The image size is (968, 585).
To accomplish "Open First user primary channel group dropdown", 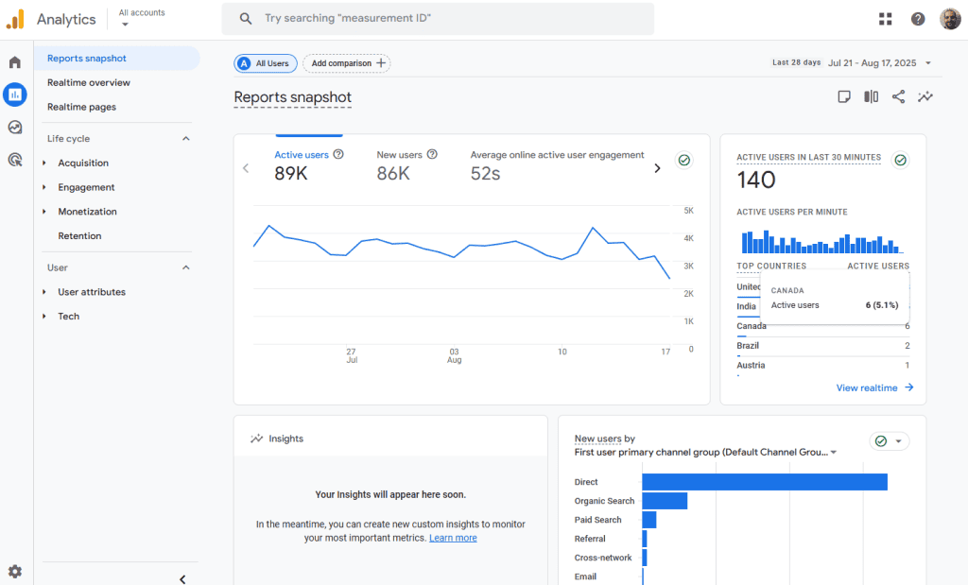I will 833,453.
